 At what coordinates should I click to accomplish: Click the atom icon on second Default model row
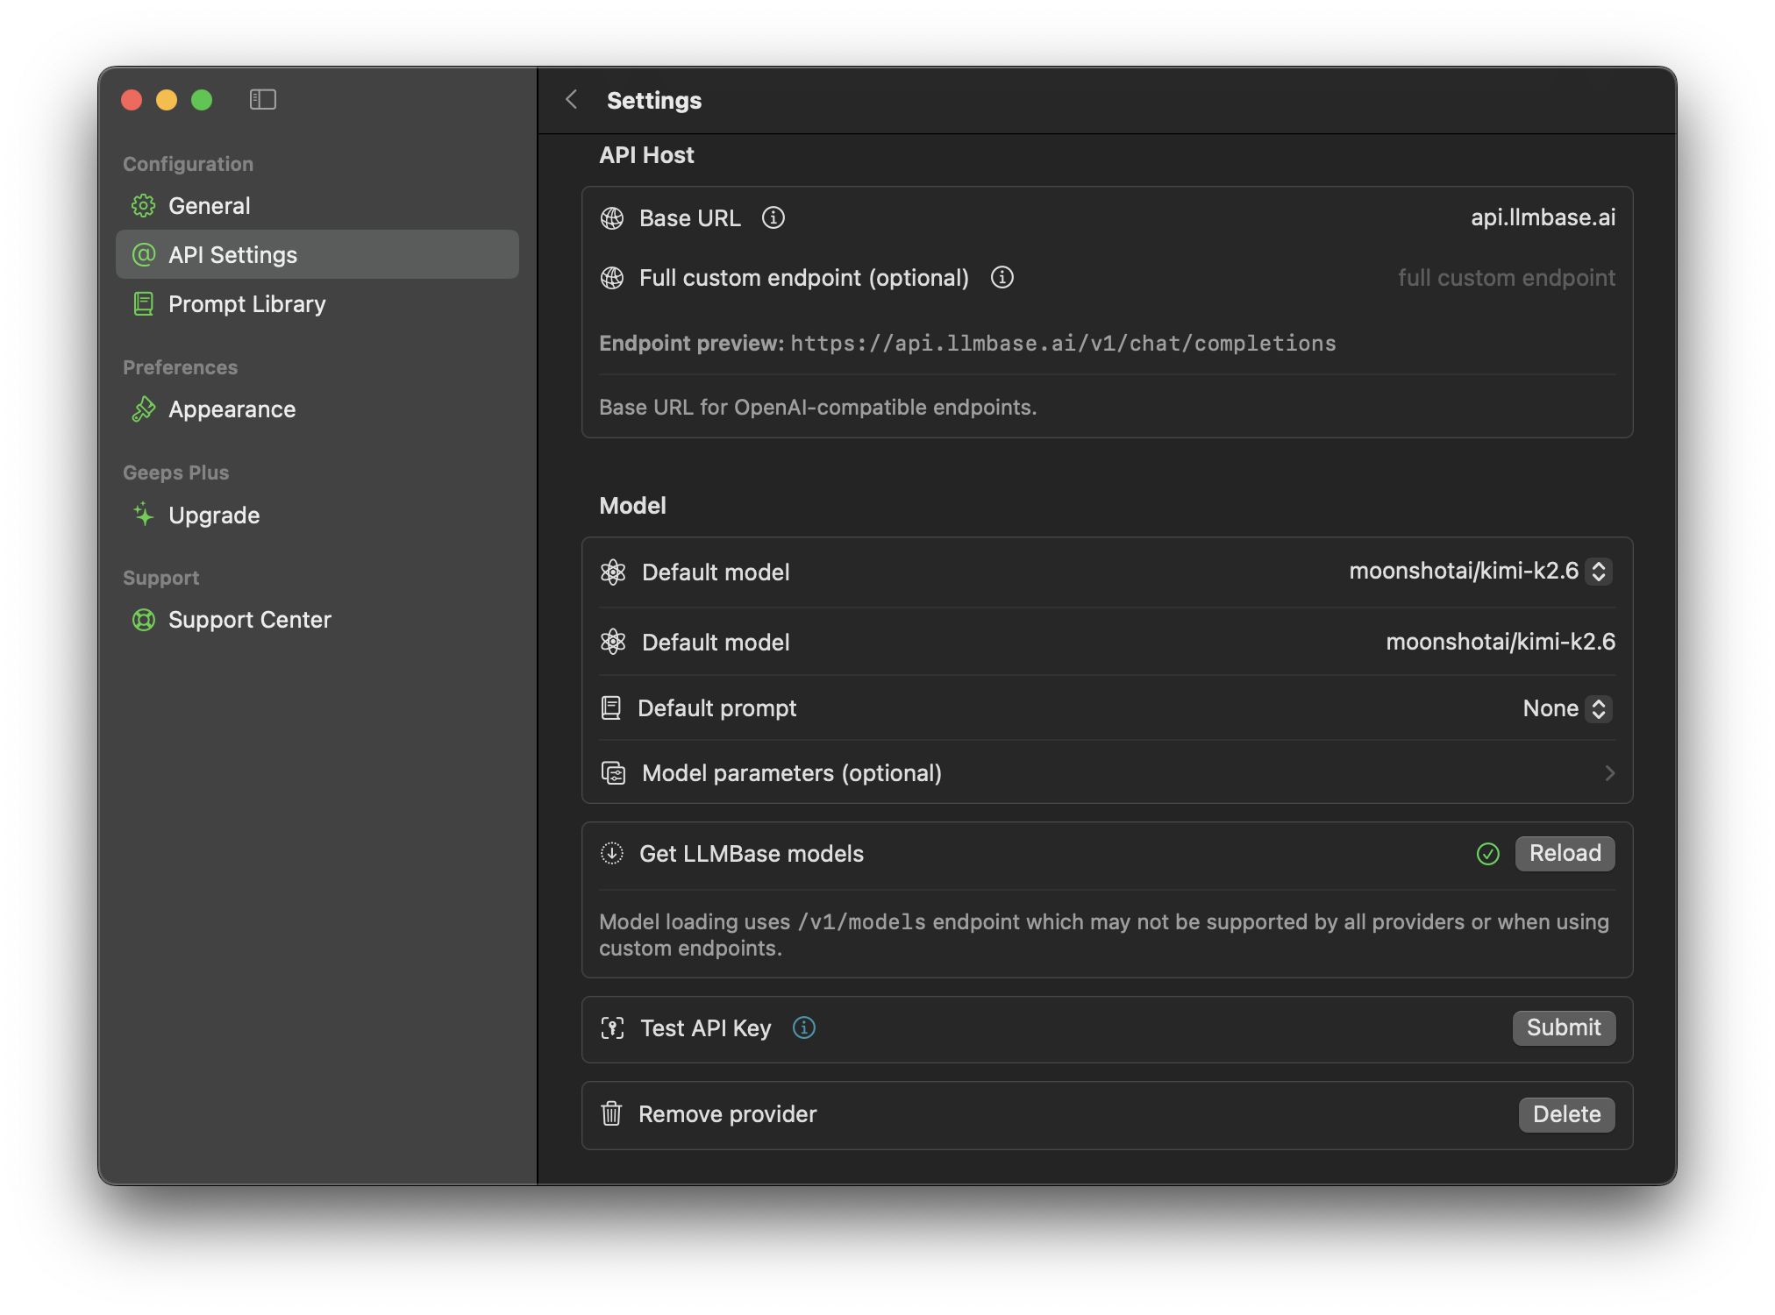click(x=613, y=642)
